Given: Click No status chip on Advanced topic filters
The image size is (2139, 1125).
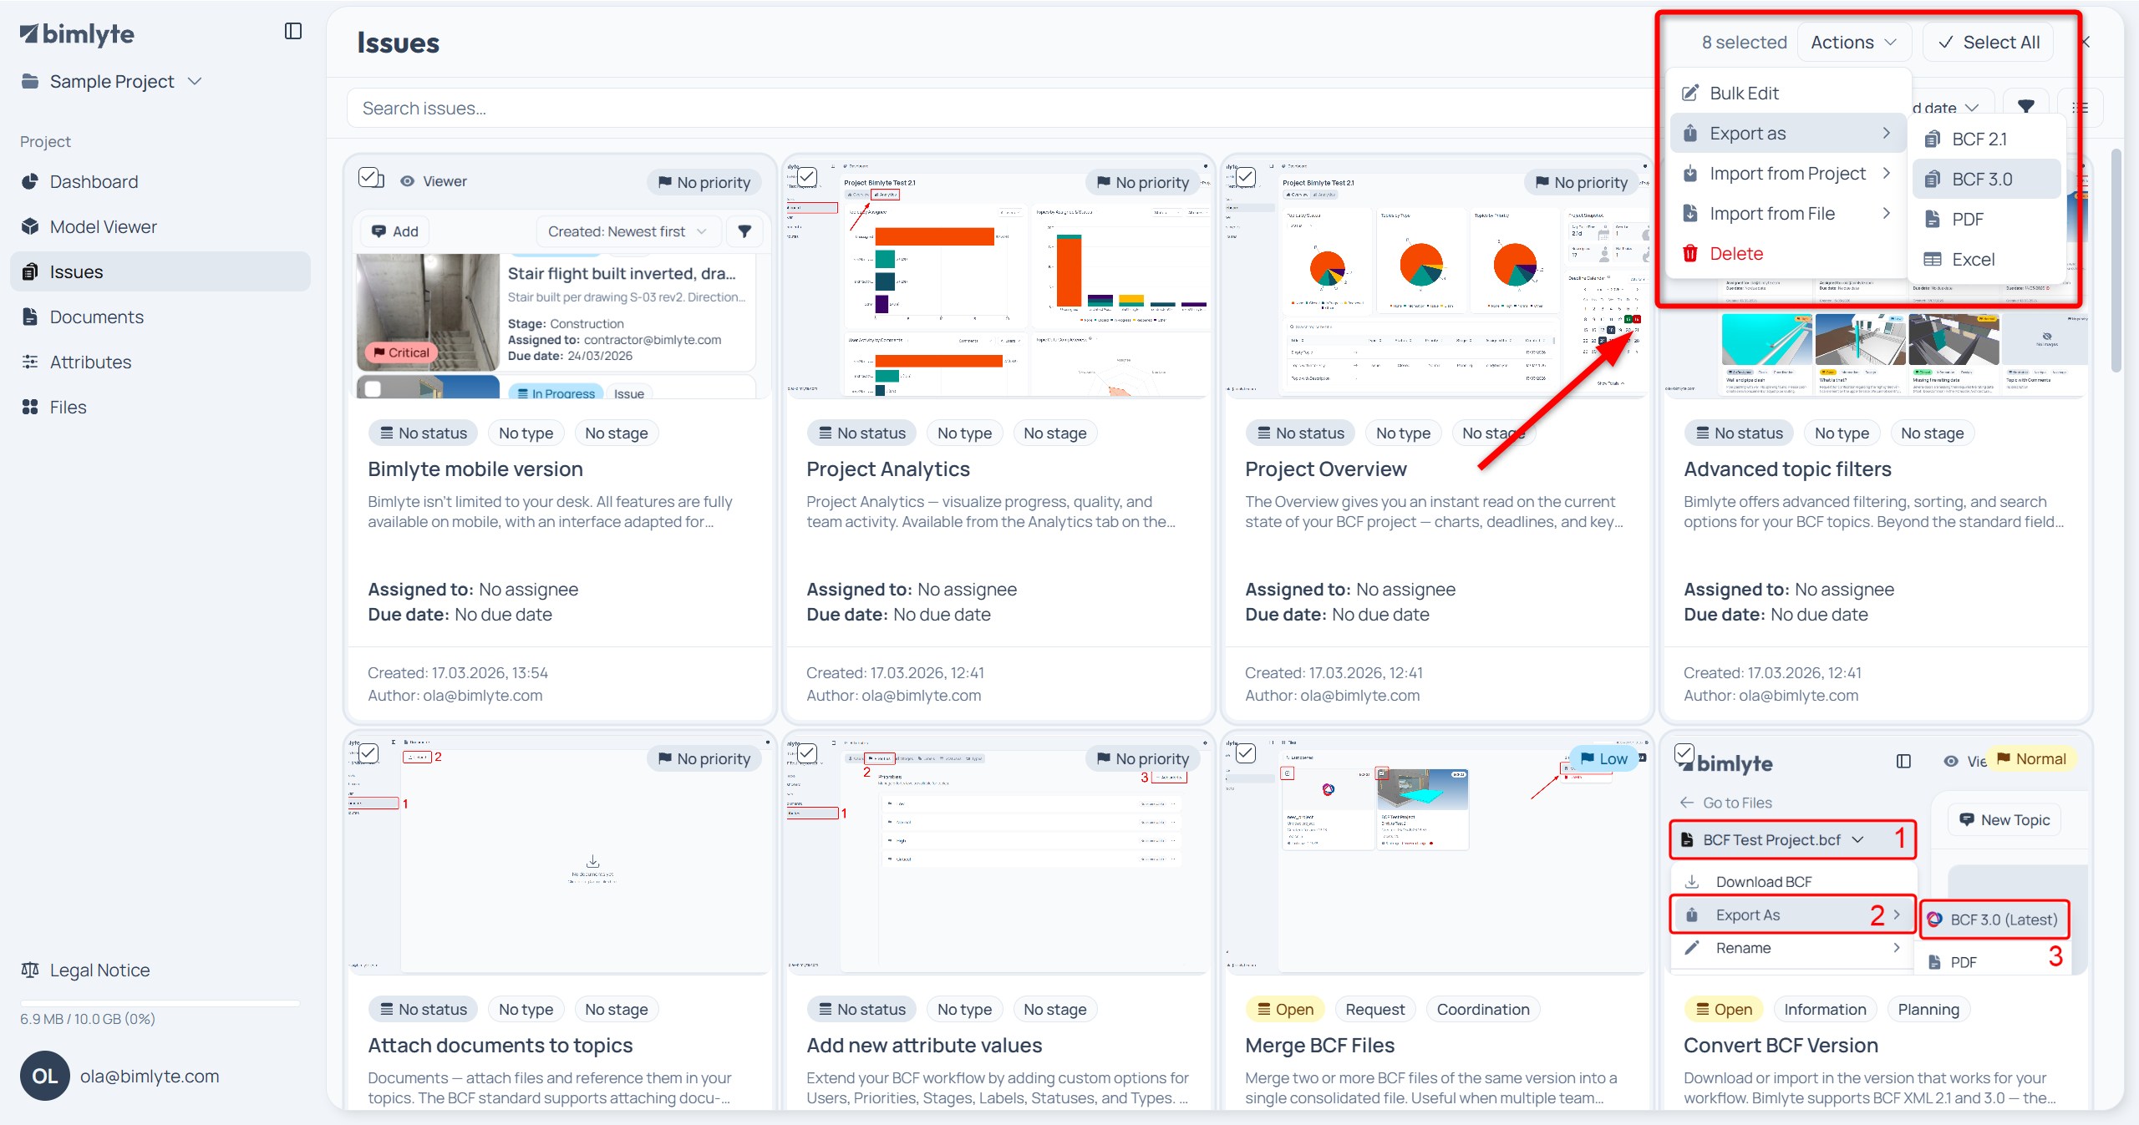Looking at the screenshot, I should (1740, 433).
